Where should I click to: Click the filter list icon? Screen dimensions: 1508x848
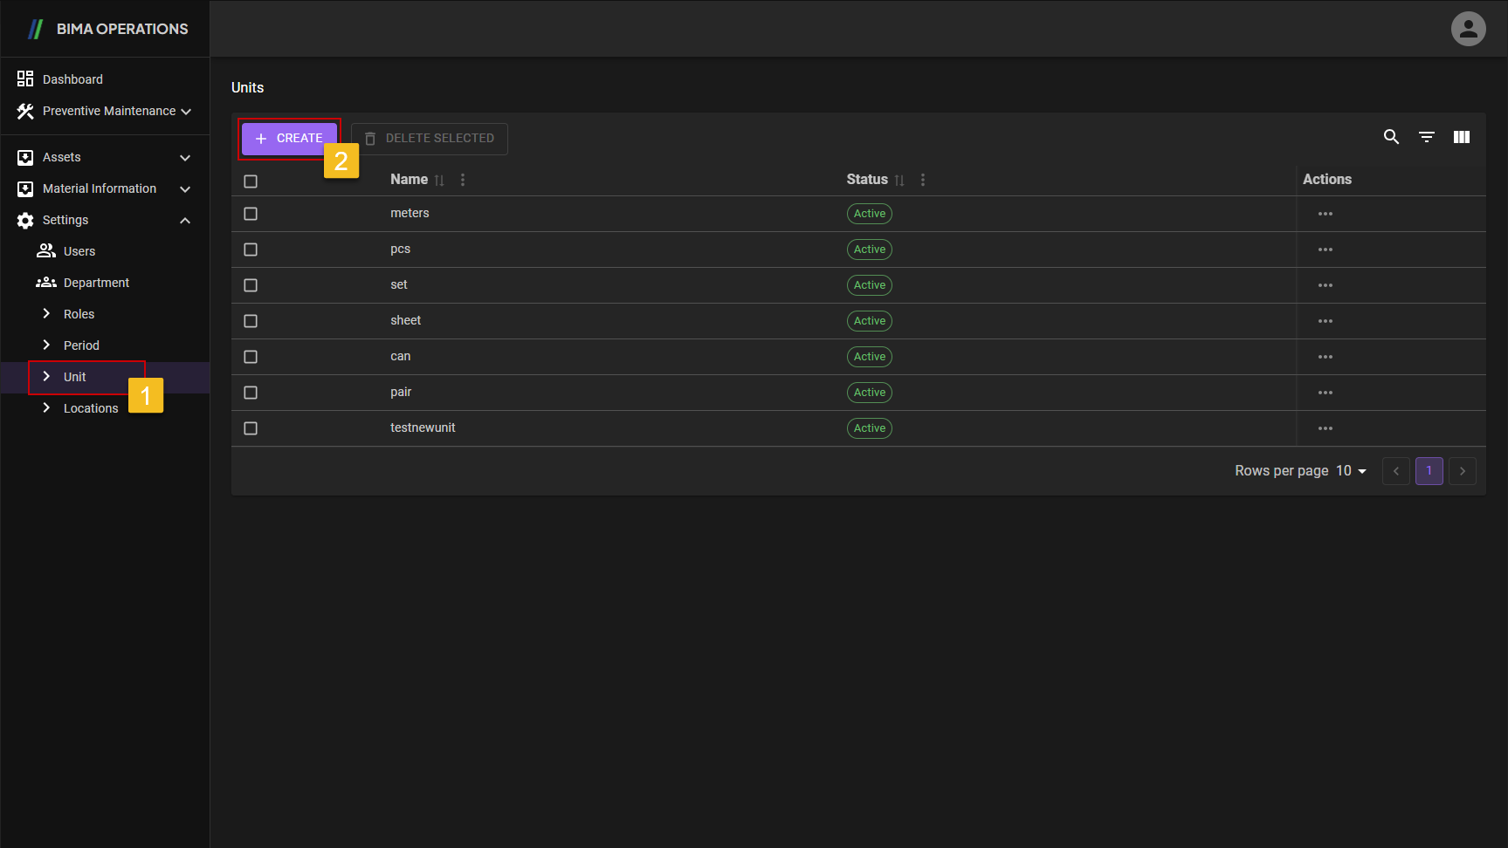pyautogui.click(x=1426, y=137)
